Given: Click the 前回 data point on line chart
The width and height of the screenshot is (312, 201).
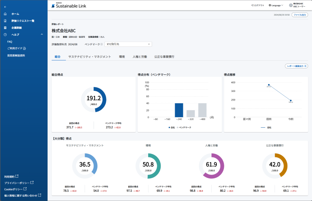Looking at the screenshot, I should tap(269, 85).
